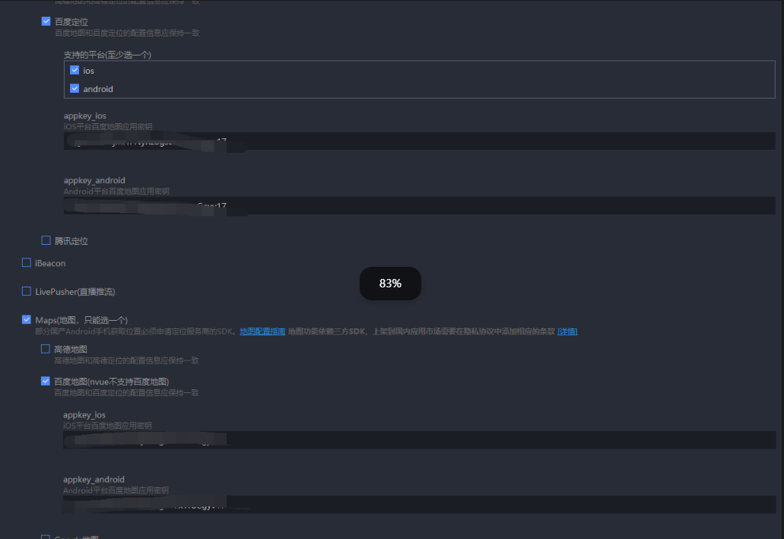Viewport: 784px width, 539px height.
Task: Focus appkey_ios field under 百度定位
Action: (x=420, y=141)
